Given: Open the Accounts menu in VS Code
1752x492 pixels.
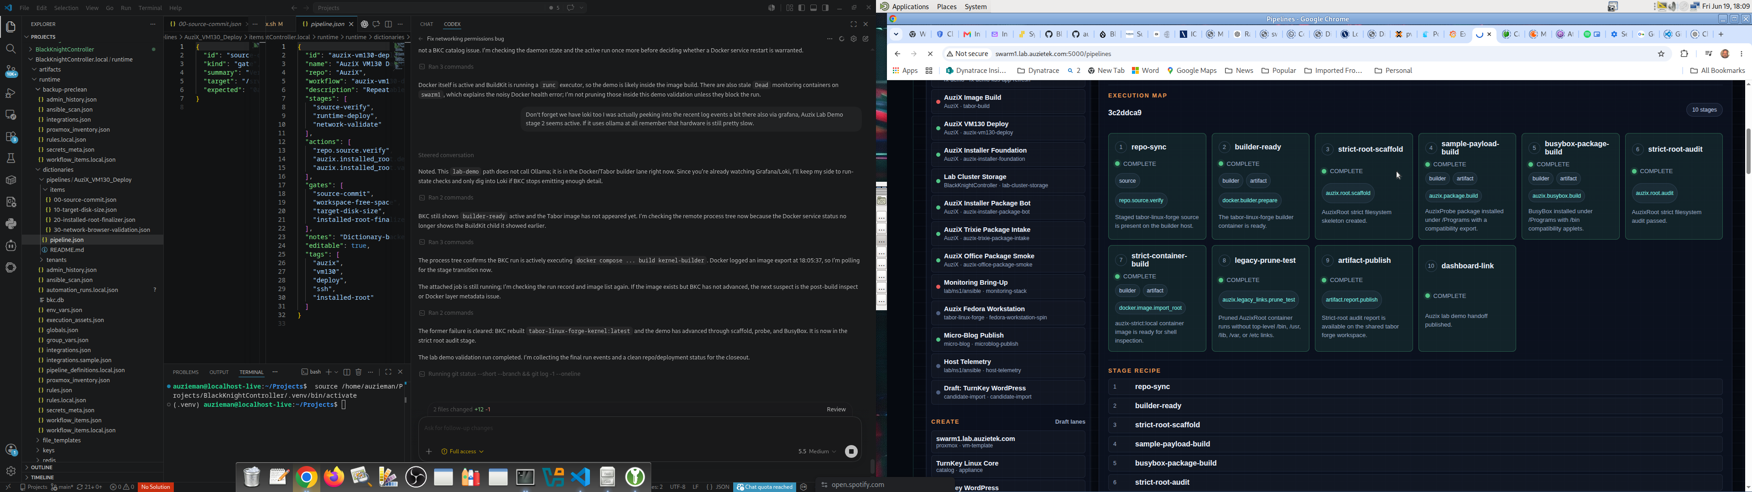Looking at the screenshot, I should click(x=11, y=450).
